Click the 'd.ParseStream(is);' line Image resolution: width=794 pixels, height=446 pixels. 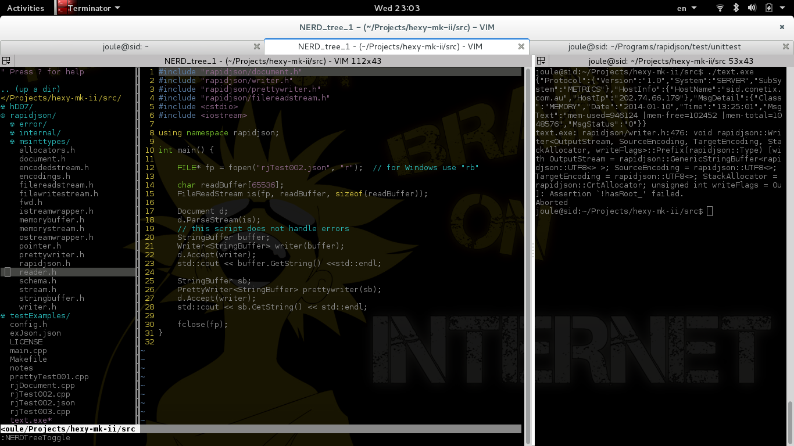pyautogui.click(x=219, y=220)
